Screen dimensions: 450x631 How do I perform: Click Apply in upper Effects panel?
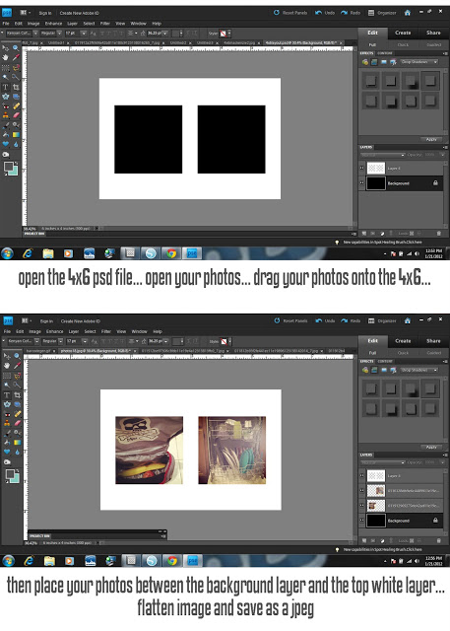(x=431, y=139)
